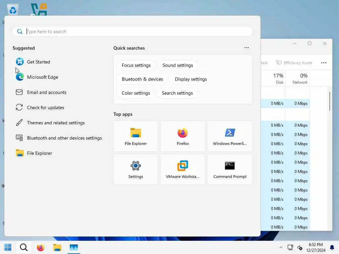
Task: Sort by Disk column in Task Manager
Action: [x=273, y=79]
